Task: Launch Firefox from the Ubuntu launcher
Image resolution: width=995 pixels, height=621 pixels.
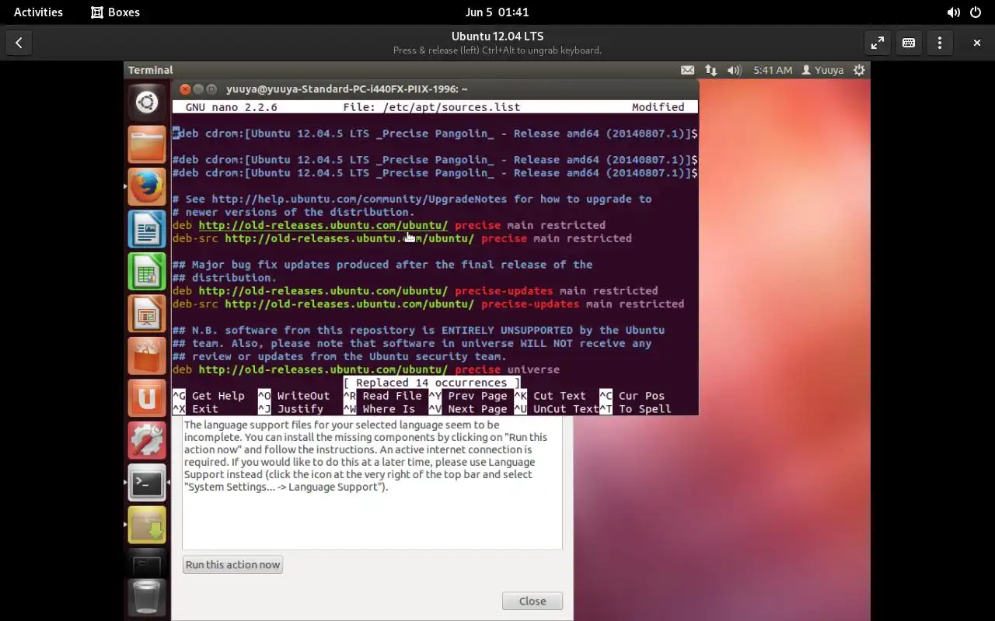Action: click(147, 187)
